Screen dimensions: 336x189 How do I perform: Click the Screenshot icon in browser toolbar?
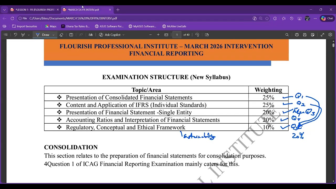click(x=300, y=18)
